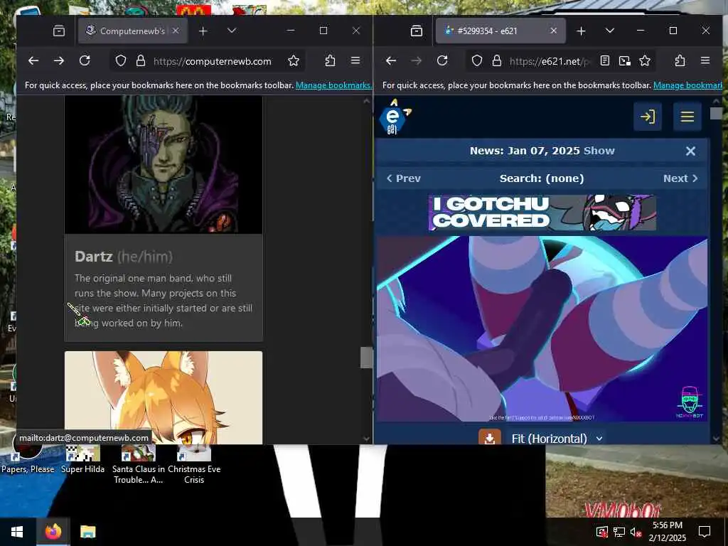Viewport: 728px width, 546px height.
Task: Click the fox-eared girl profile picture
Action: [164, 397]
